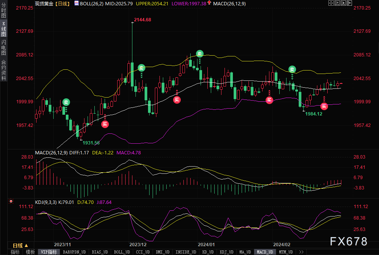
Task: Click the February 2024 red buy marker
Action: click(x=324, y=106)
